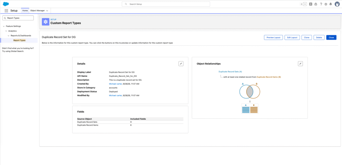Click the API Name value Duplicate_Record_Set_for_DG
Image resolution: width=342 pixels, height=165 pixels.
123,76
